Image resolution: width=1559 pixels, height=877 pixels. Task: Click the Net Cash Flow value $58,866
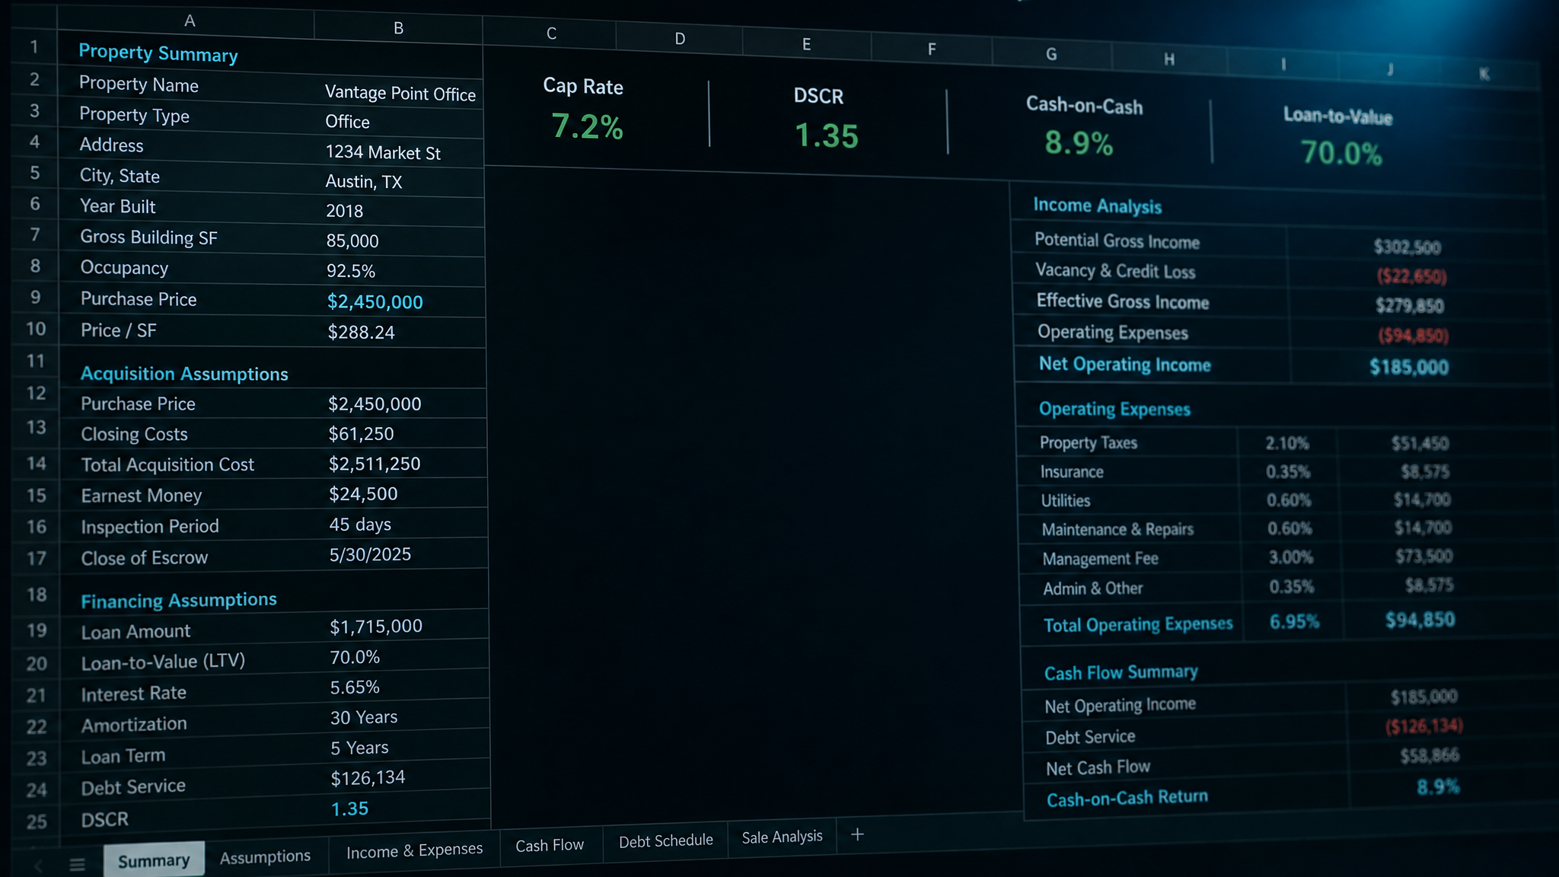click(x=1430, y=756)
